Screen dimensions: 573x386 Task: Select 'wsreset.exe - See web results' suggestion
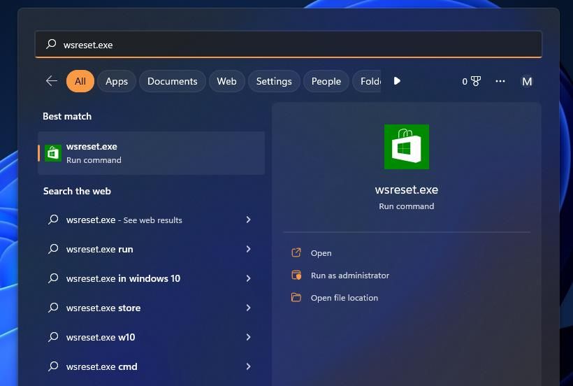(152, 220)
